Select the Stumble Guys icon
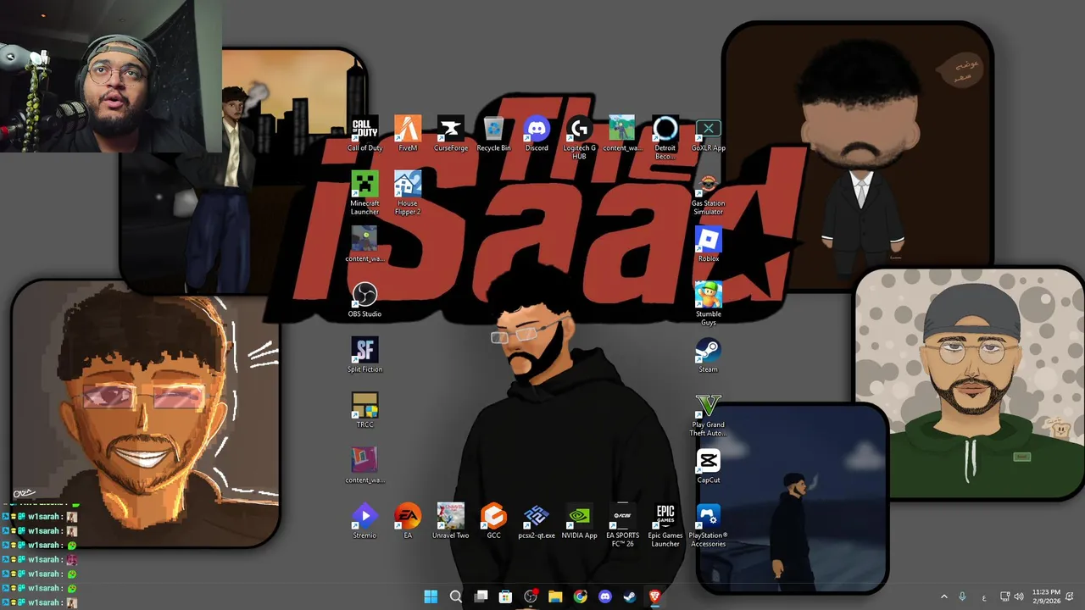The image size is (1085, 610). coord(708,304)
